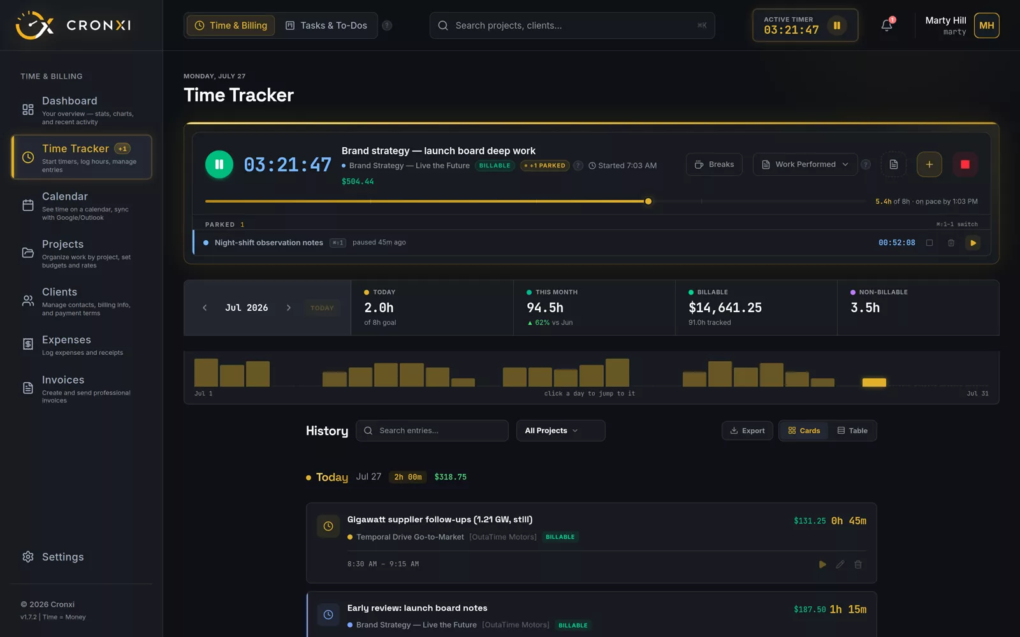
Task: Delete the parked Night-shift observation entry
Action: [x=951, y=243]
